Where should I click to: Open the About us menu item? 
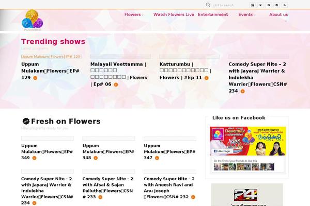coord(278,14)
